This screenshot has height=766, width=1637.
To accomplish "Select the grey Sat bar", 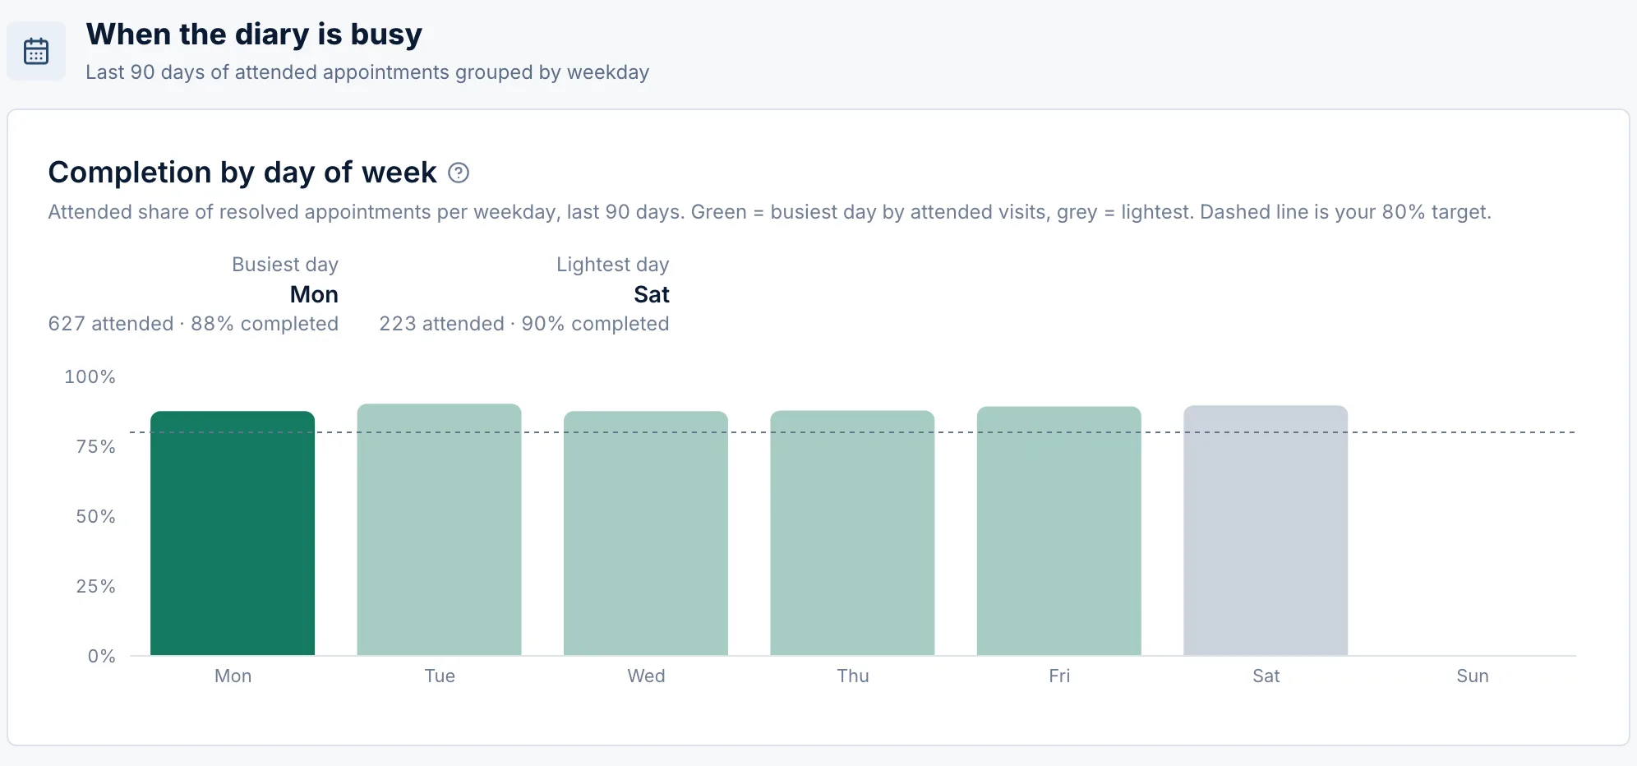I will pyautogui.click(x=1266, y=530).
